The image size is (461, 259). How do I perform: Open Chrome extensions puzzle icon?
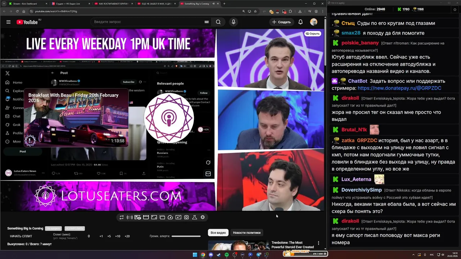(290, 11)
